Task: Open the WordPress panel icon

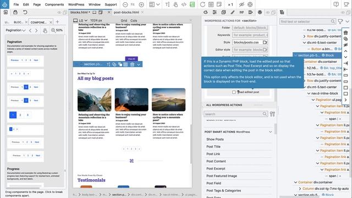Action: tap(260, 12)
